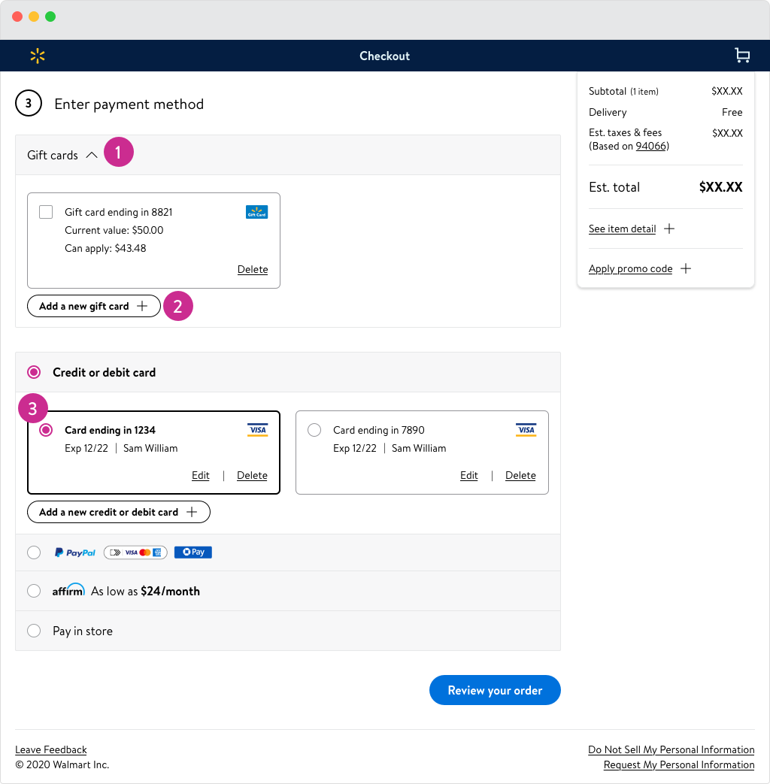
Task: Select the Affirm payment radio button
Action: pos(34,591)
